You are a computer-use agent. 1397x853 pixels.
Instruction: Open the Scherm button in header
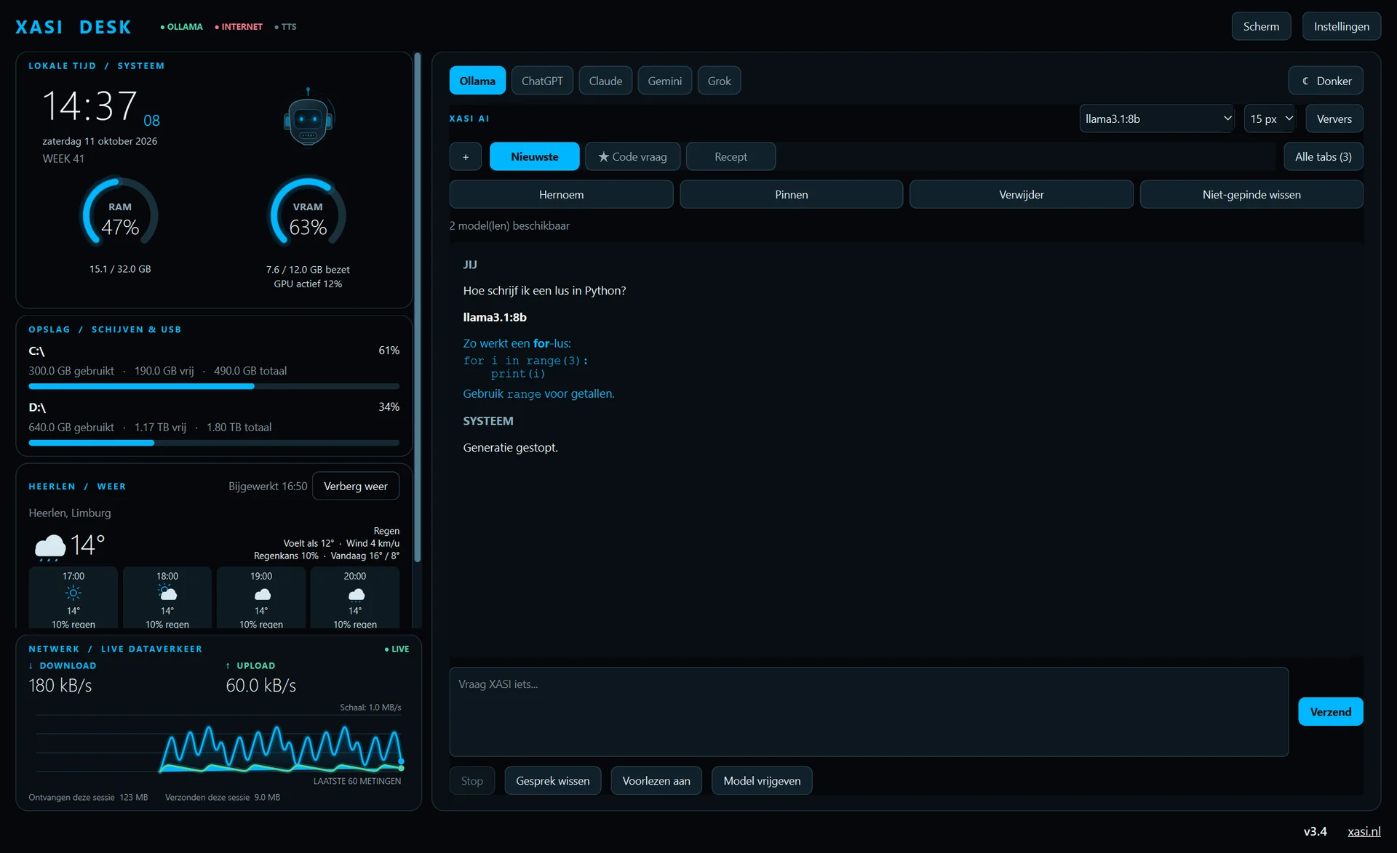point(1261,26)
